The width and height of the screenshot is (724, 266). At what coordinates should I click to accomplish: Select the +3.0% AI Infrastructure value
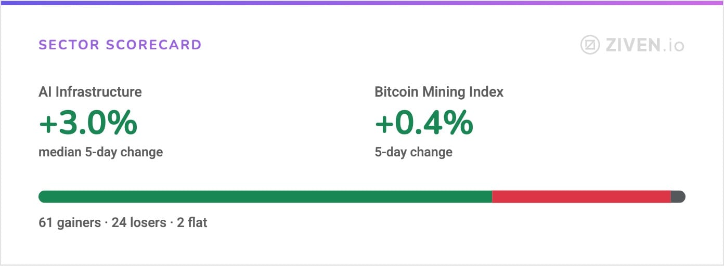[88, 123]
